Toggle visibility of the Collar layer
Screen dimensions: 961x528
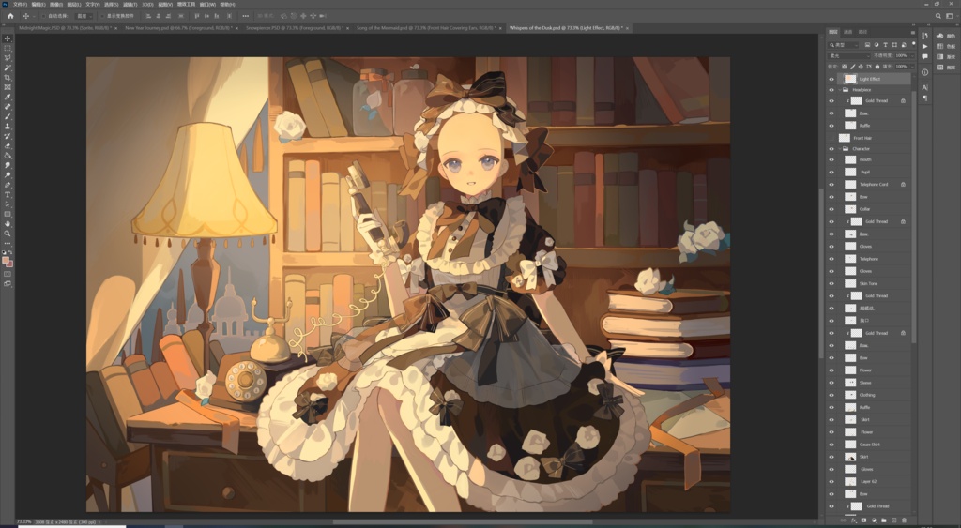point(831,209)
